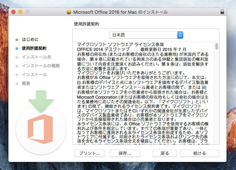The image size is (236, 170).
Task: Go back with the 戻る button
Action: pos(165,153)
